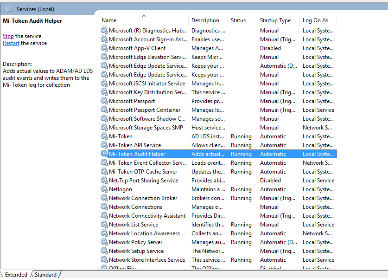
Task: Click gear icon of Network Connection Broker
Action: pyautogui.click(x=104, y=198)
